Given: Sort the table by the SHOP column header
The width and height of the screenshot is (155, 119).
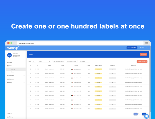Looking at the screenshot, I should click(x=50, y=65).
